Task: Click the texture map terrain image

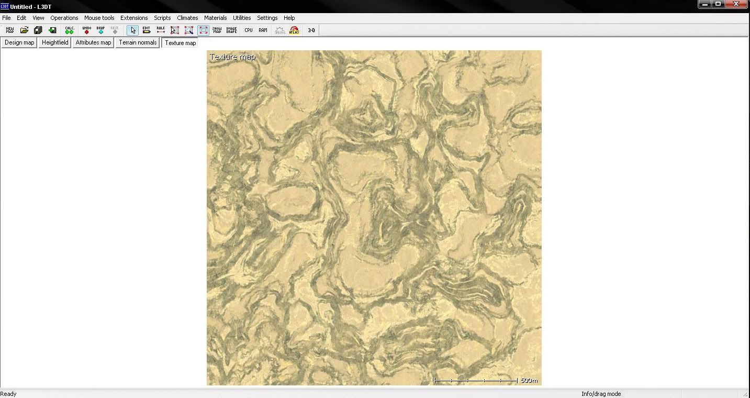Action: [x=374, y=218]
